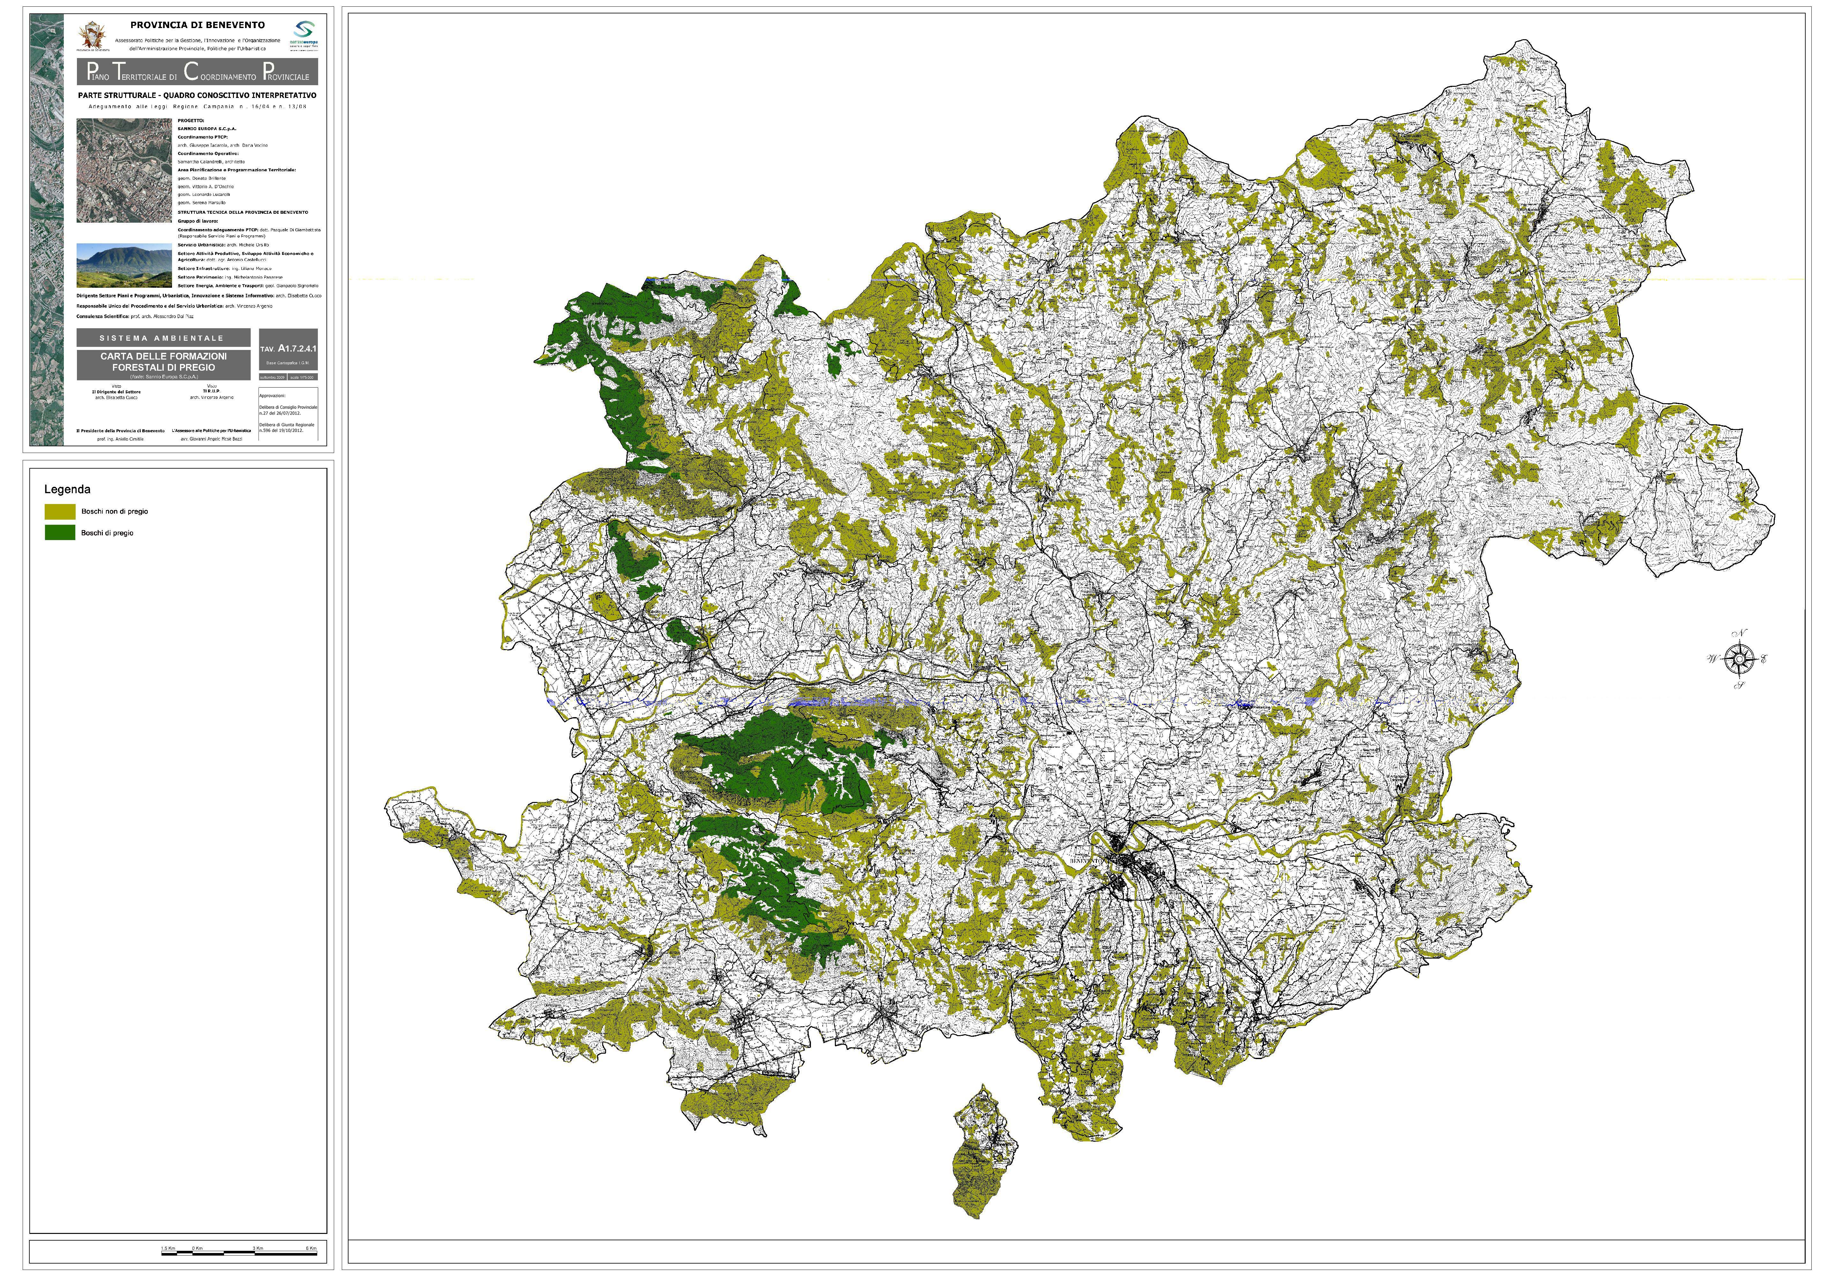
Task: Click the 'Boschi di pregio' legend label
Action: click(107, 533)
